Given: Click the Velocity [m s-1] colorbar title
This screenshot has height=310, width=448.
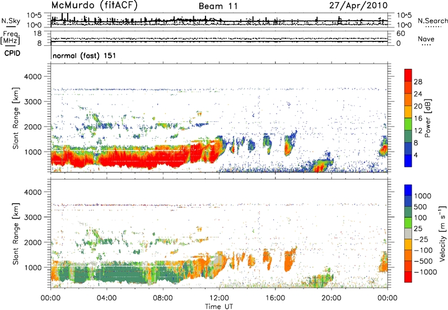Looking at the screenshot, I should click(x=442, y=234).
